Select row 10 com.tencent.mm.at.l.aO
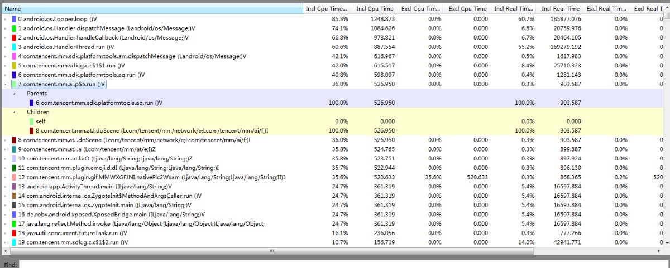670x268 pixels. pyautogui.click(x=332, y=158)
